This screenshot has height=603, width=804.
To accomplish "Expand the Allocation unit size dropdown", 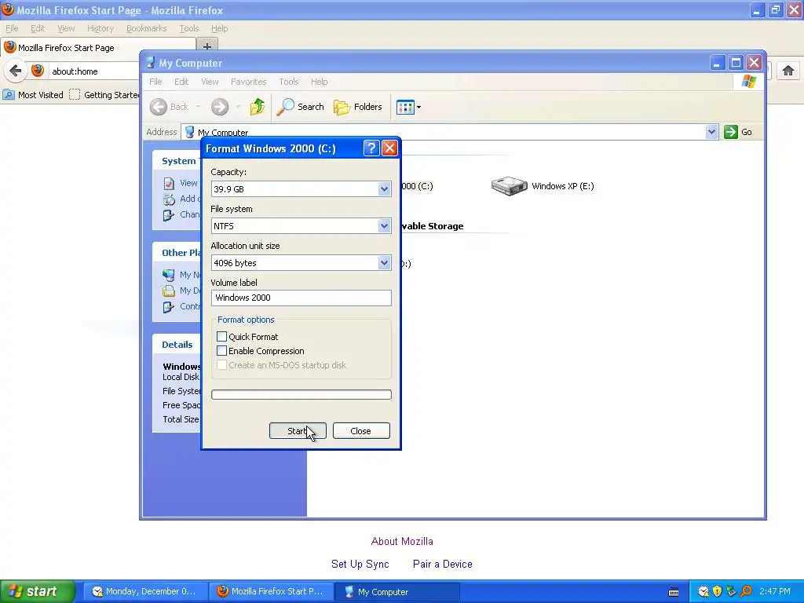I will 384,263.
